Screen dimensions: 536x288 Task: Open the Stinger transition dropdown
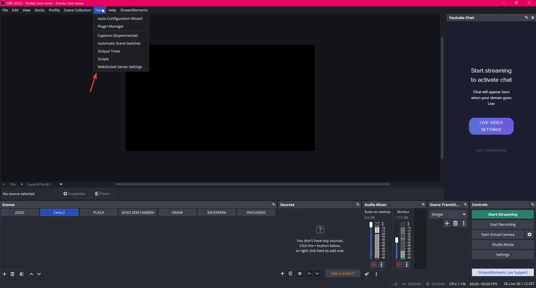464,214
